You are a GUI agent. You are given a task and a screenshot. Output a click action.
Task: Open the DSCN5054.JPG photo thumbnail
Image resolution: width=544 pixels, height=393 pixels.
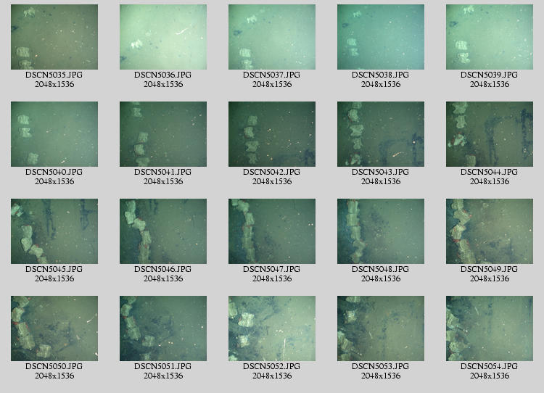(490, 328)
